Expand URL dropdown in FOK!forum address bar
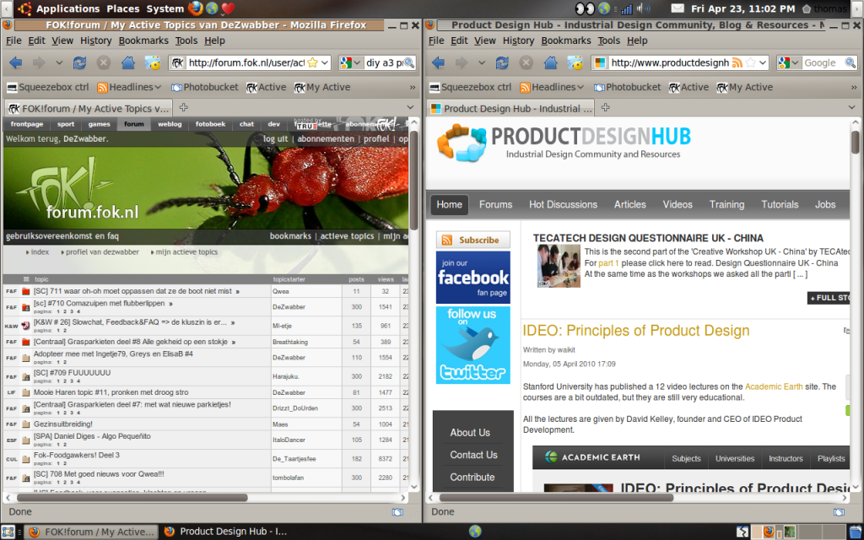This screenshot has height=540, width=864. pyautogui.click(x=325, y=62)
